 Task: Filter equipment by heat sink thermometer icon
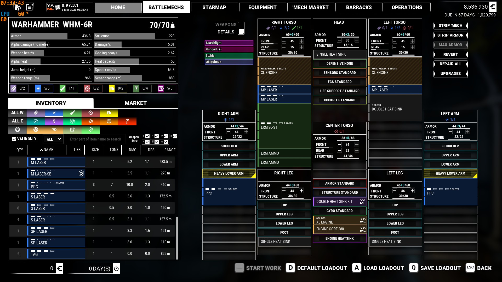tap(54, 121)
